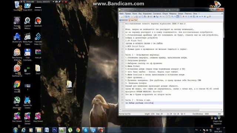
Task: Click the 'Dos\Windows' status bar entry
Action: click(x=198, y=114)
